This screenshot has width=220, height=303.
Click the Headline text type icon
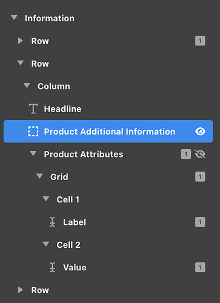click(33, 109)
